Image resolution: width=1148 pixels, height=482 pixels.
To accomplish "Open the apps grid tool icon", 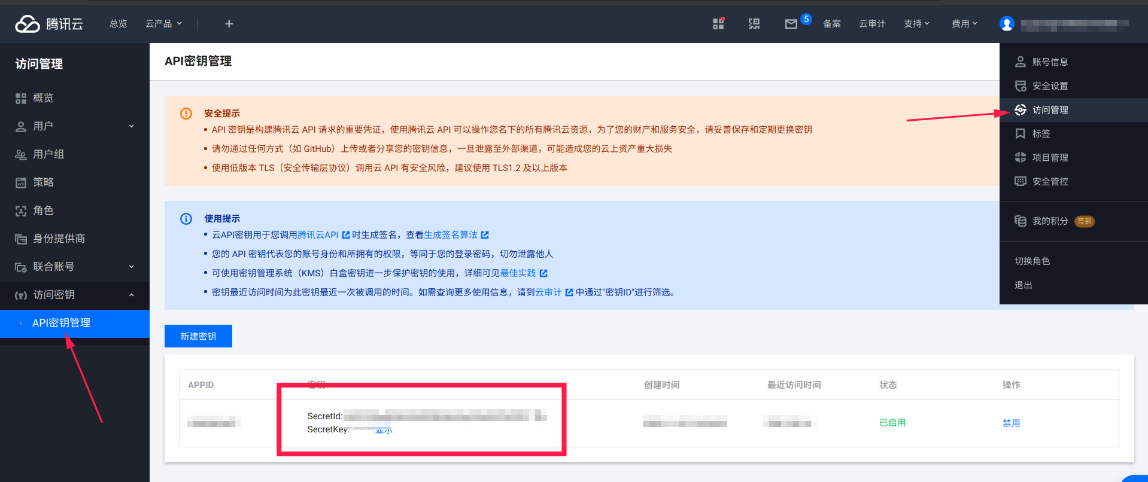I will tap(718, 23).
